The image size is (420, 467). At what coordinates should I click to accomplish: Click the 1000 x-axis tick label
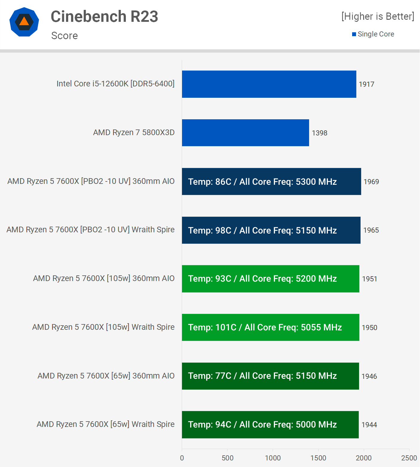point(273,458)
